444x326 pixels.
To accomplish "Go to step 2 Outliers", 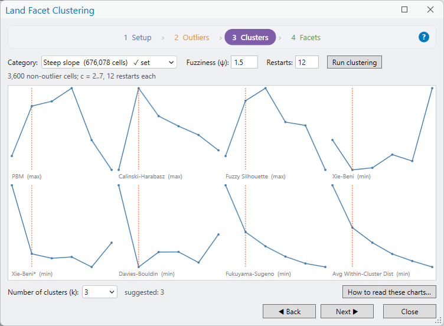I will pos(192,37).
